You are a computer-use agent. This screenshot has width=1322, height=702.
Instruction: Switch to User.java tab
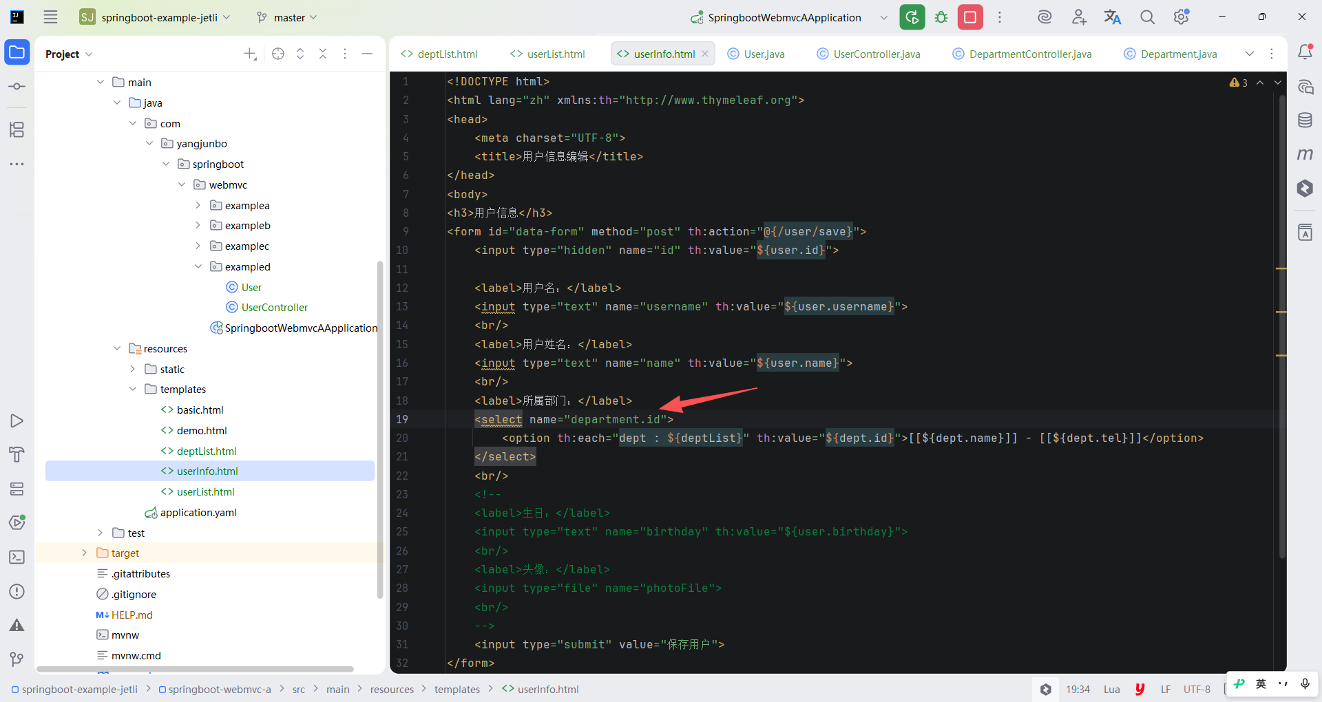[756, 54]
